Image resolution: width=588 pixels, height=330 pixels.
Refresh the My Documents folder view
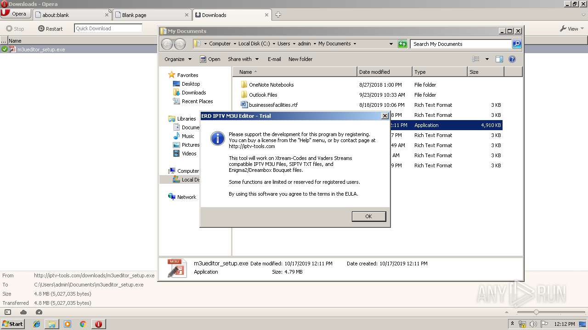tap(402, 44)
